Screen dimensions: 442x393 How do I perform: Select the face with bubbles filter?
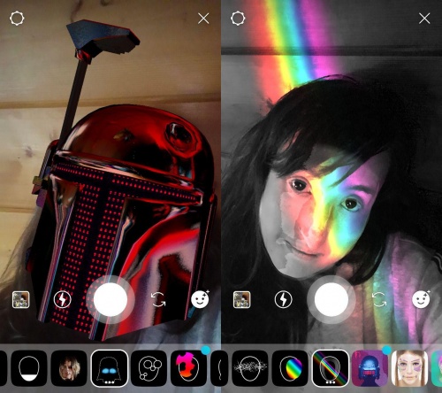tap(149, 368)
